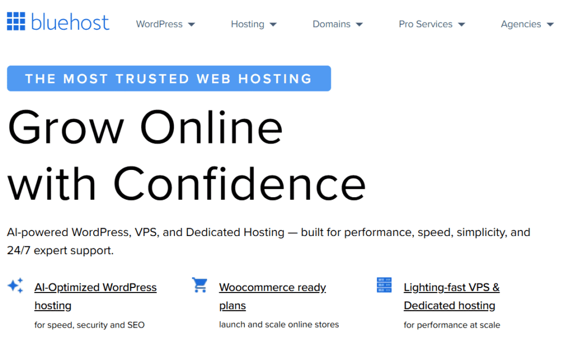Open the Agencies menu
The image size is (578, 349).
(x=520, y=24)
